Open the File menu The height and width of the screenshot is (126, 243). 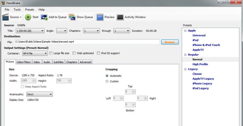[7, 10]
